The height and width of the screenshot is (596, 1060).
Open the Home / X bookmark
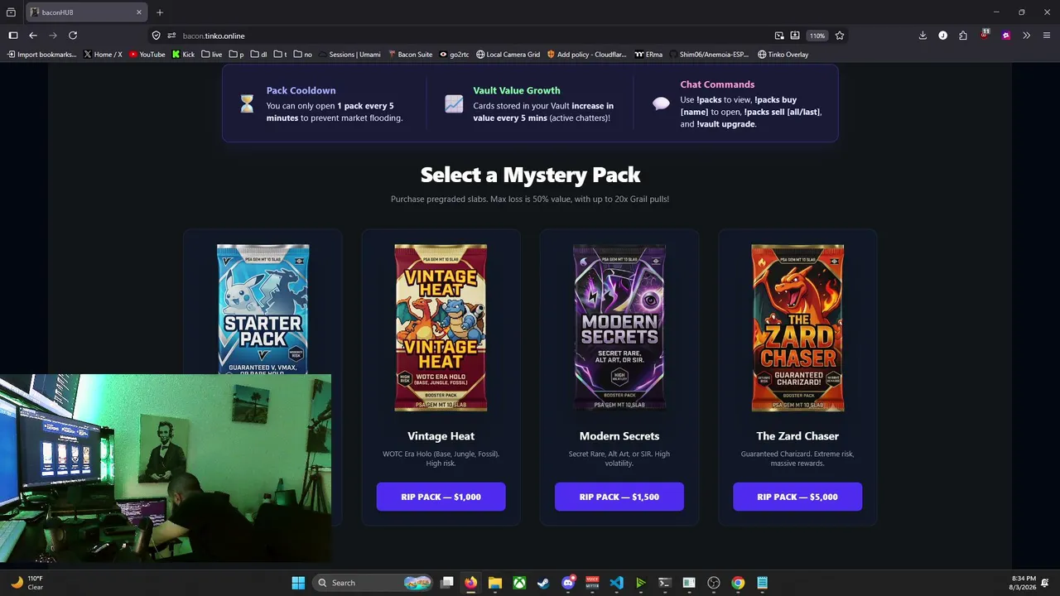[x=104, y=55]
